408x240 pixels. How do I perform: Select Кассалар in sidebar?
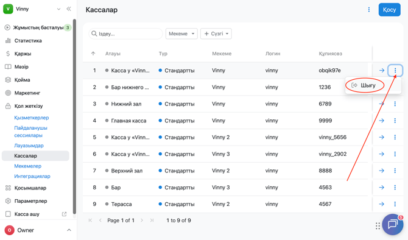[x=35, y=156]
